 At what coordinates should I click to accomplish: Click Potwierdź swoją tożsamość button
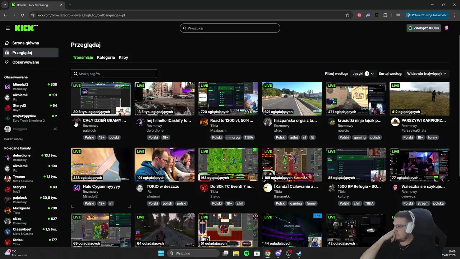pyautogui.click(x=427, y=15)
